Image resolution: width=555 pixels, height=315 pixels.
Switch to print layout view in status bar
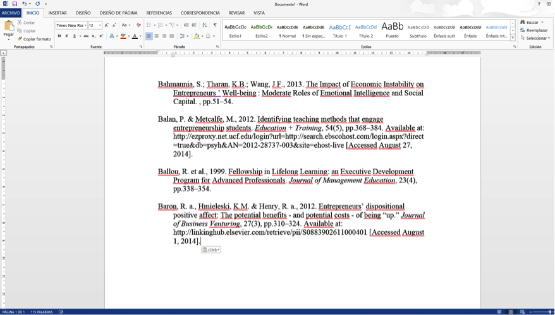511,312
